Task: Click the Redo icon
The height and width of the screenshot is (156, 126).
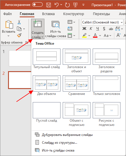Action: point(67,5)
